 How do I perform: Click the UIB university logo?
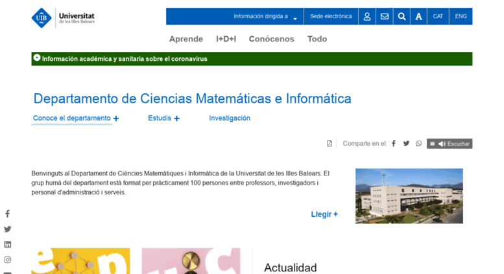tap(63, 18)
